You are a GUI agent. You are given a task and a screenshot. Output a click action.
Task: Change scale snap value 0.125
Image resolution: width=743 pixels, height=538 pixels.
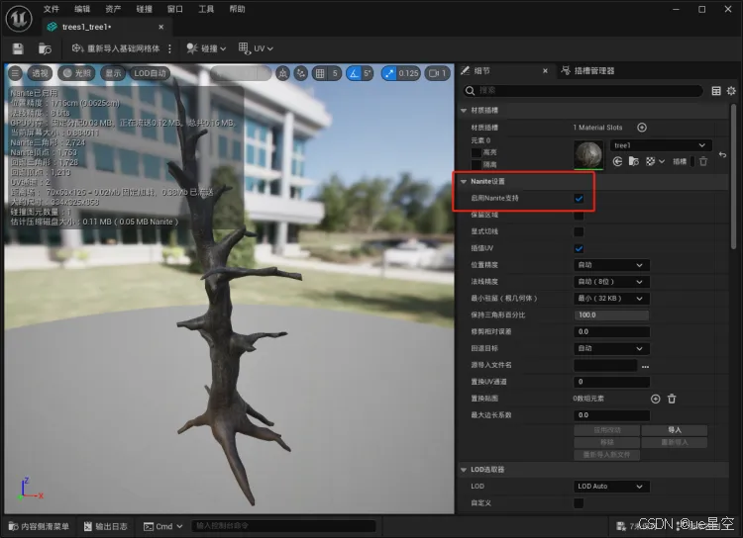(408, 73)
